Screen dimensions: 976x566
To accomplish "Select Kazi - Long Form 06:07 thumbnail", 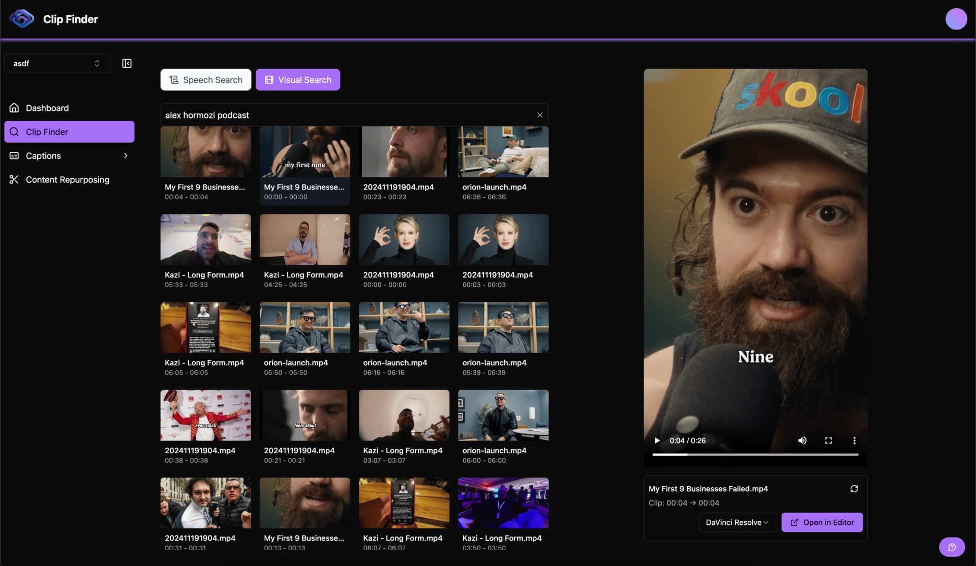I will (404, 503).
